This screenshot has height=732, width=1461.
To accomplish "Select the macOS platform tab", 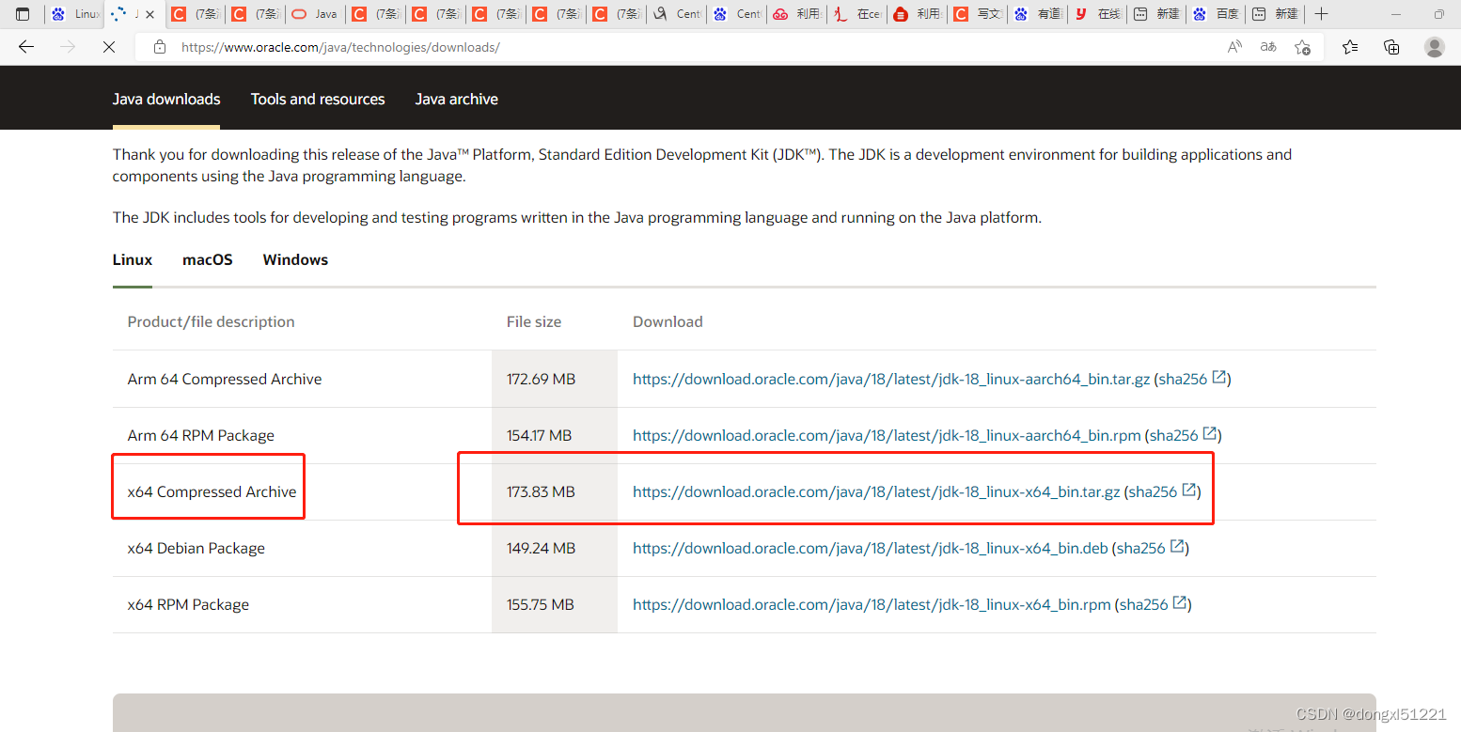I will click(208, 259).
